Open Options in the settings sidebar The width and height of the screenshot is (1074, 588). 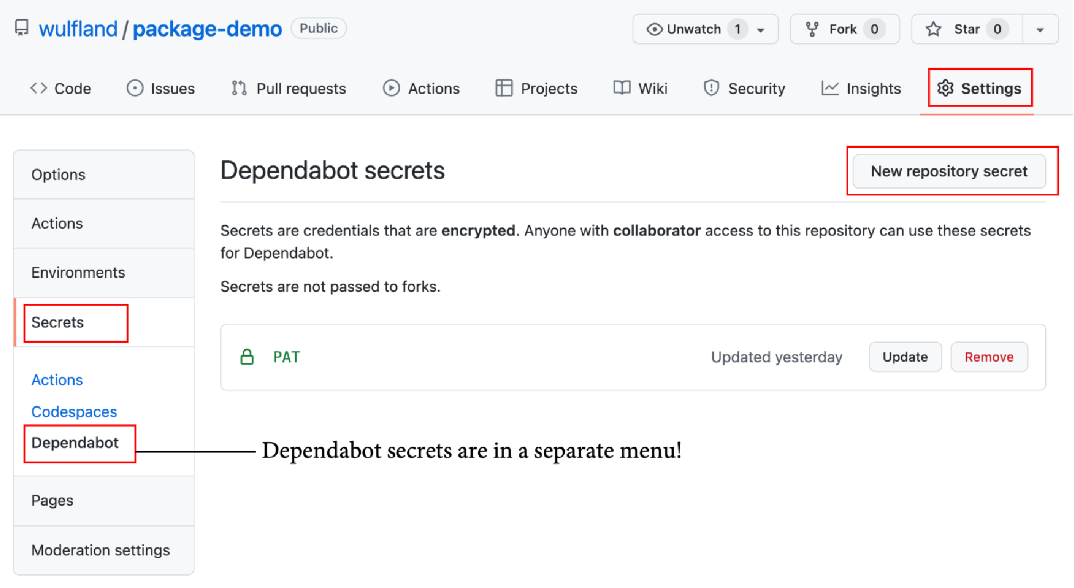(x=104, y=175)
